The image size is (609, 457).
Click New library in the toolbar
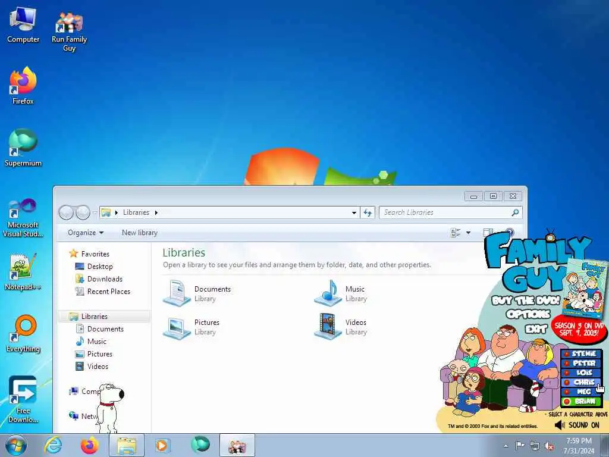pos(140,233)
